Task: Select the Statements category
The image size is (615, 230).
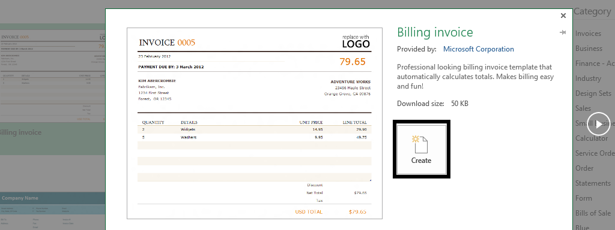Action: (x=593, y=183)
